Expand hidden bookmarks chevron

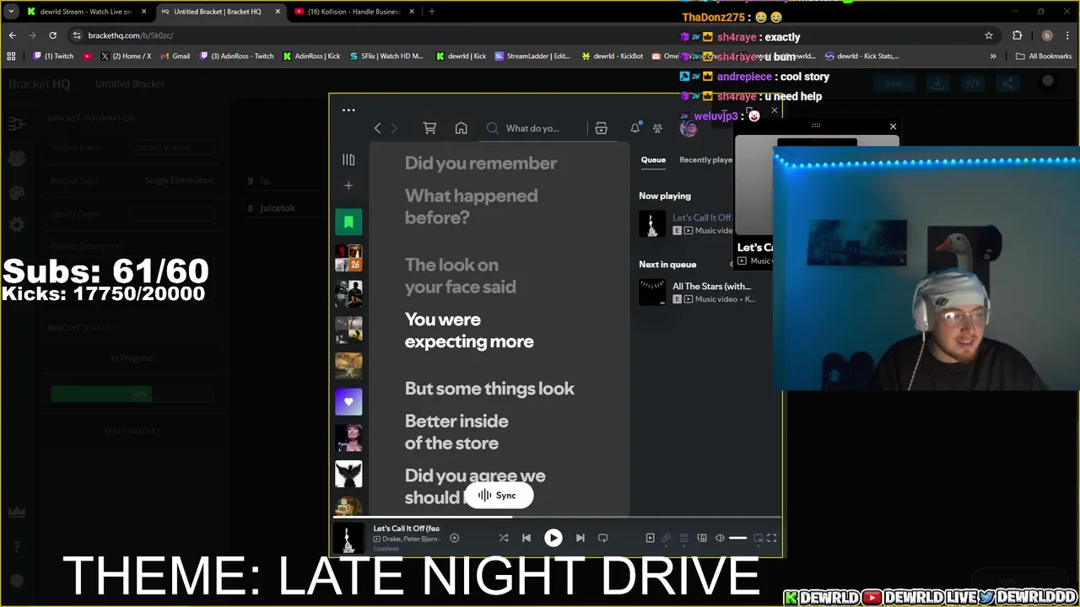tap(993, 56)
